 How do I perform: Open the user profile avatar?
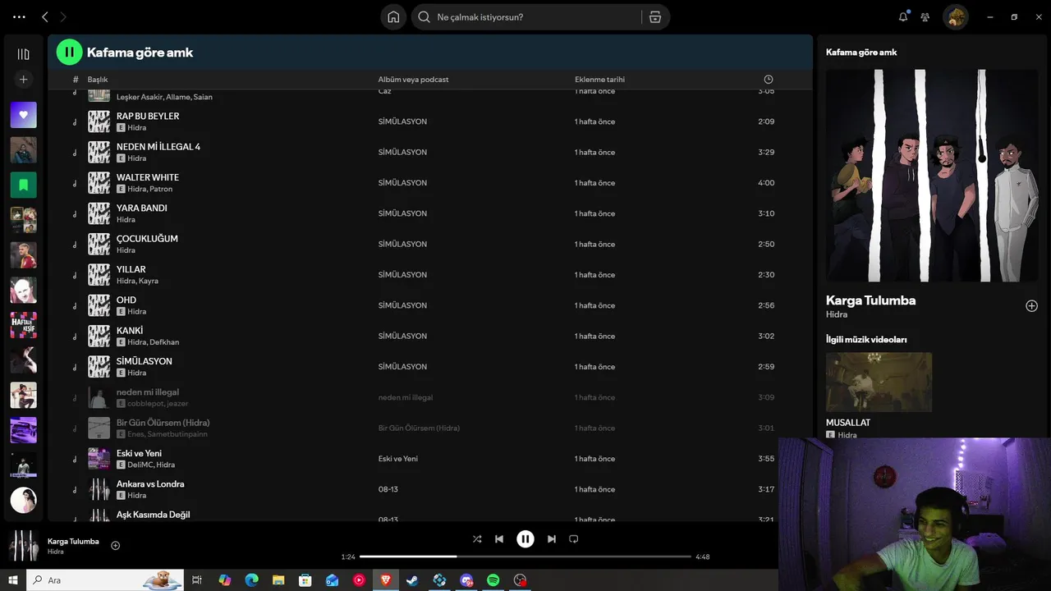pos(956,17)
